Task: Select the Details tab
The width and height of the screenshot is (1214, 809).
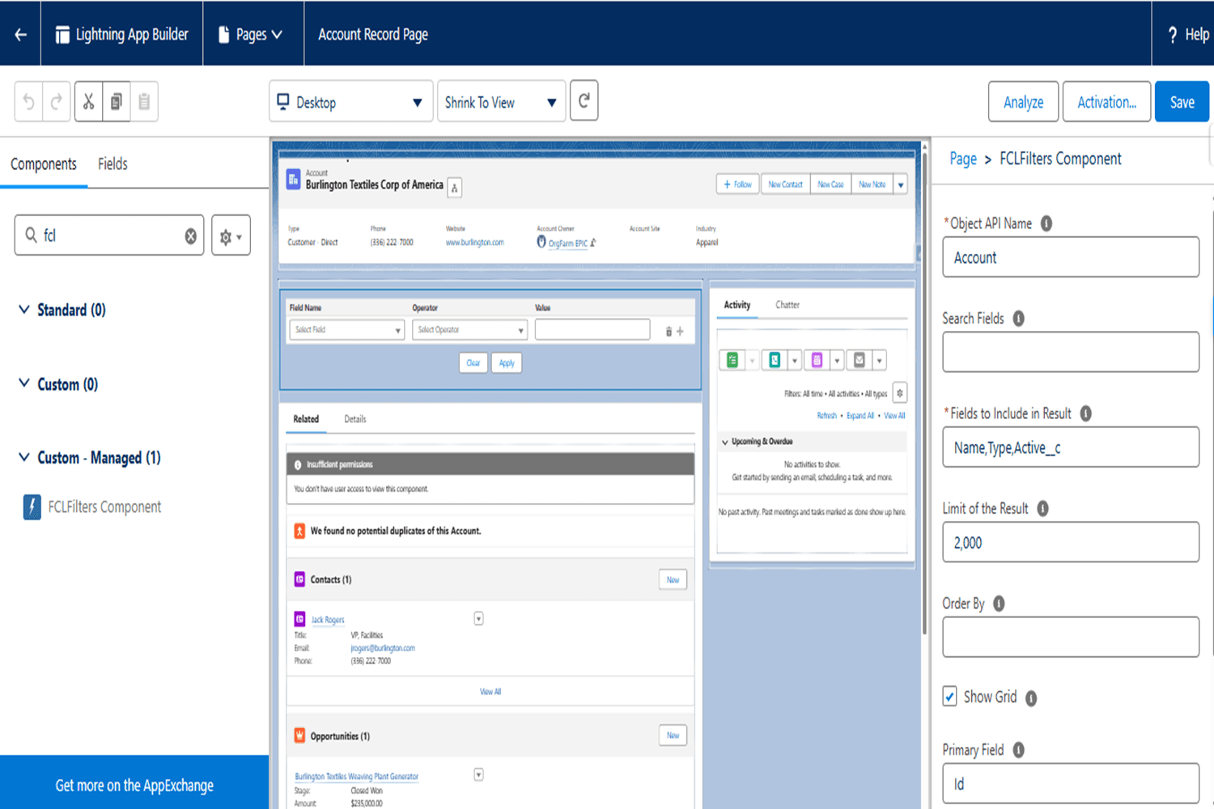Action: tap(355, 419)
